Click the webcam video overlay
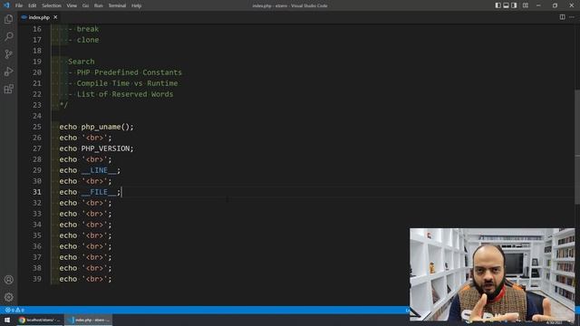 coord(492,274)
